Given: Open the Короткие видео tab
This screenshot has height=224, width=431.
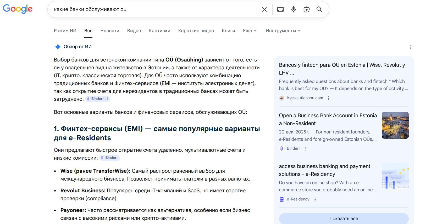Looking at the screenshot, I should coord(196,31).
